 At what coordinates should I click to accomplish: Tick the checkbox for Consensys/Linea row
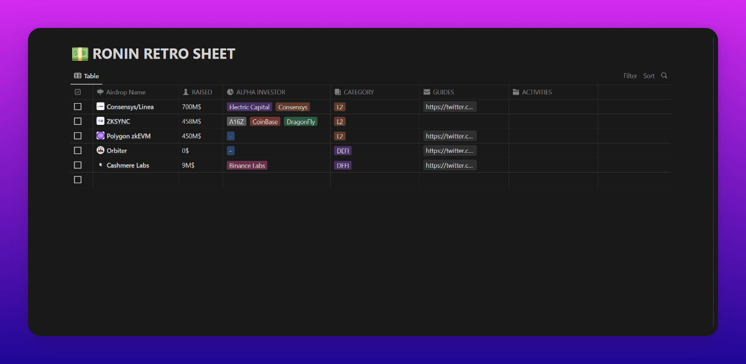pos(78,107)
